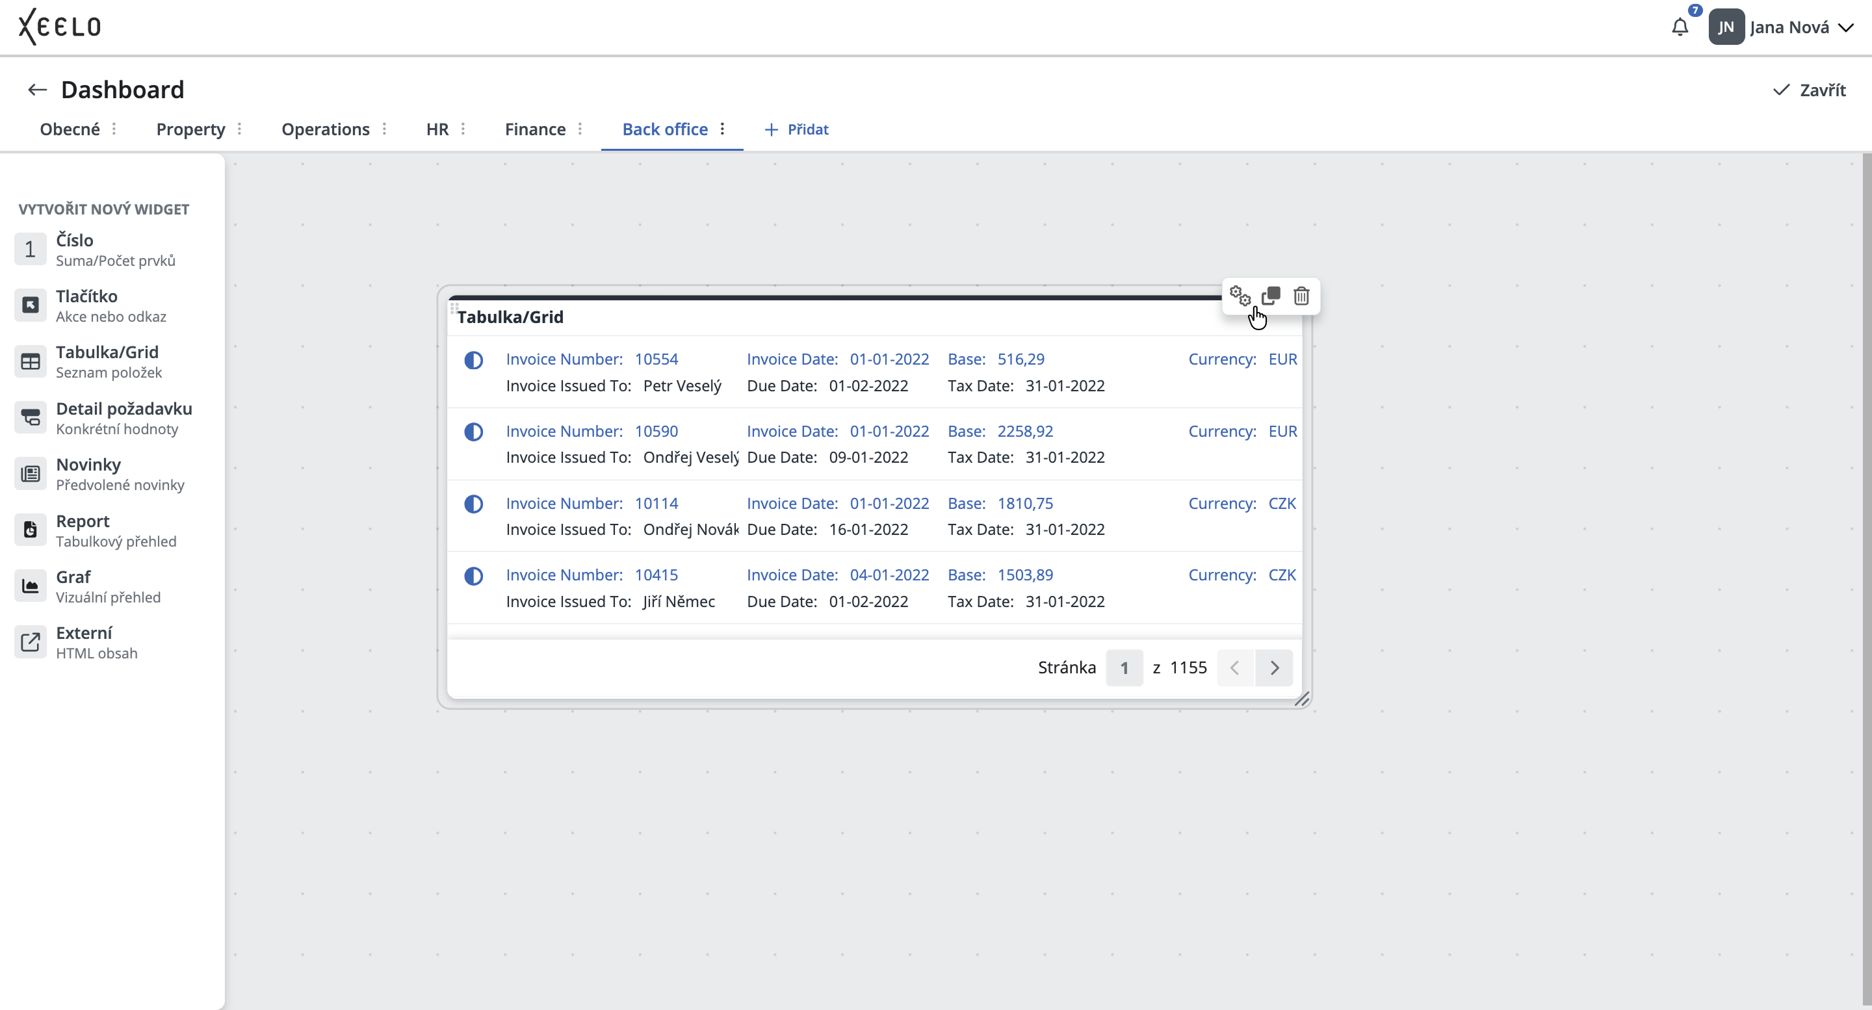
Task: Duplicate the Tabulka/Grid widget with the copy icon
Action: (x=1271, y=296)
